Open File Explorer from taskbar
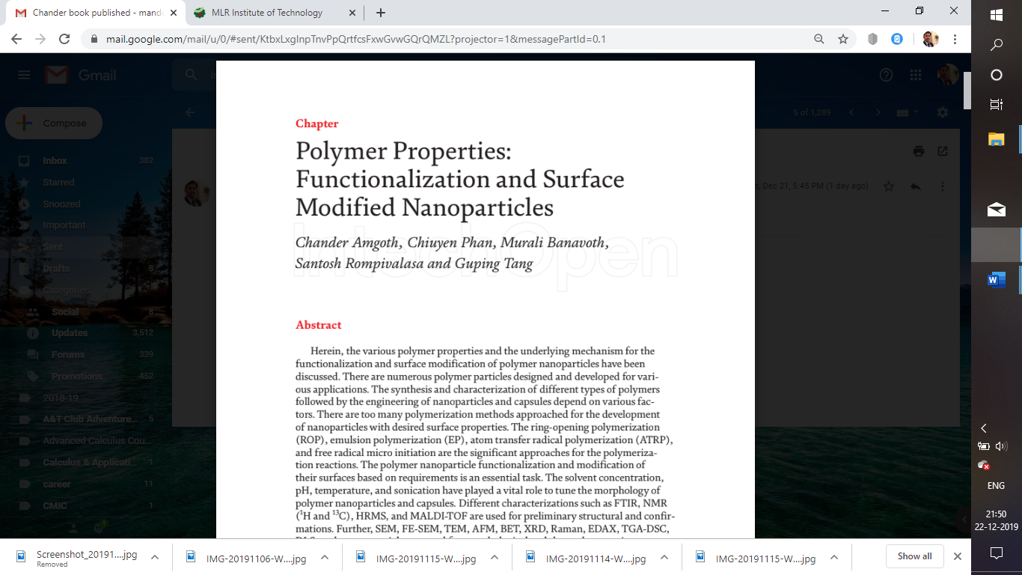The image size is (1022, 575). click(996, 139)
